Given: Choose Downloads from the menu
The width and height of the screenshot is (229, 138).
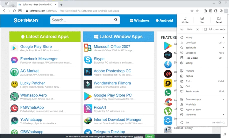Looking at the screenshot, I should [x=191, y=43].
